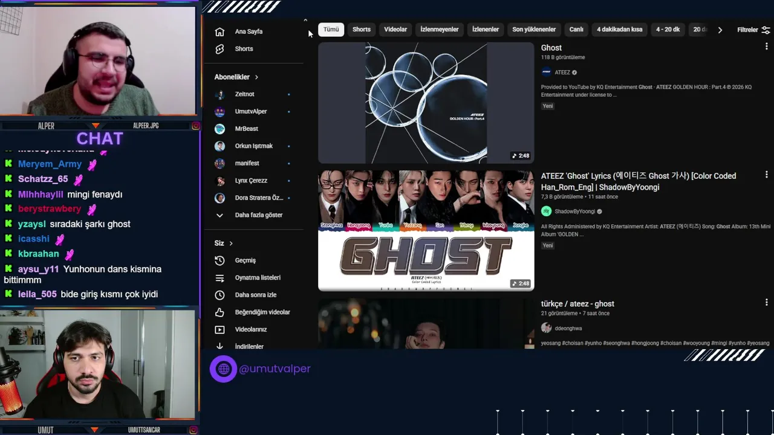
Task: Click kbraahan username in chat
Action: 39,254
